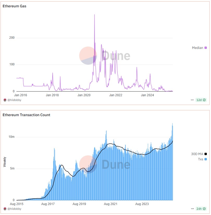Toggle the 30D MA series in the legend

click(x=197, y=154)
